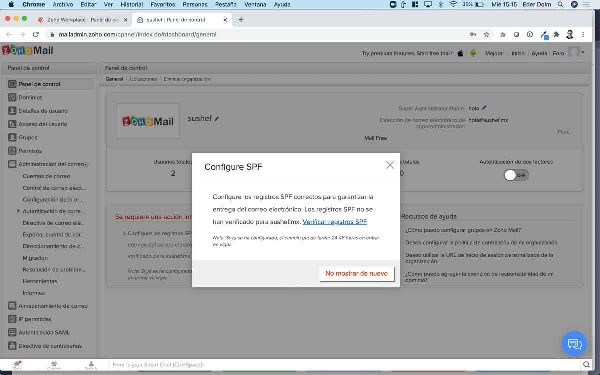
Task: Select Herramientas in sidebar
Action: click(40, 281)
